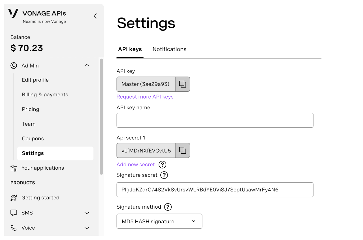Viewport: 363px width, 240px height.
Task: Click the Your applications sliders icon
Action: coord(14,168)
